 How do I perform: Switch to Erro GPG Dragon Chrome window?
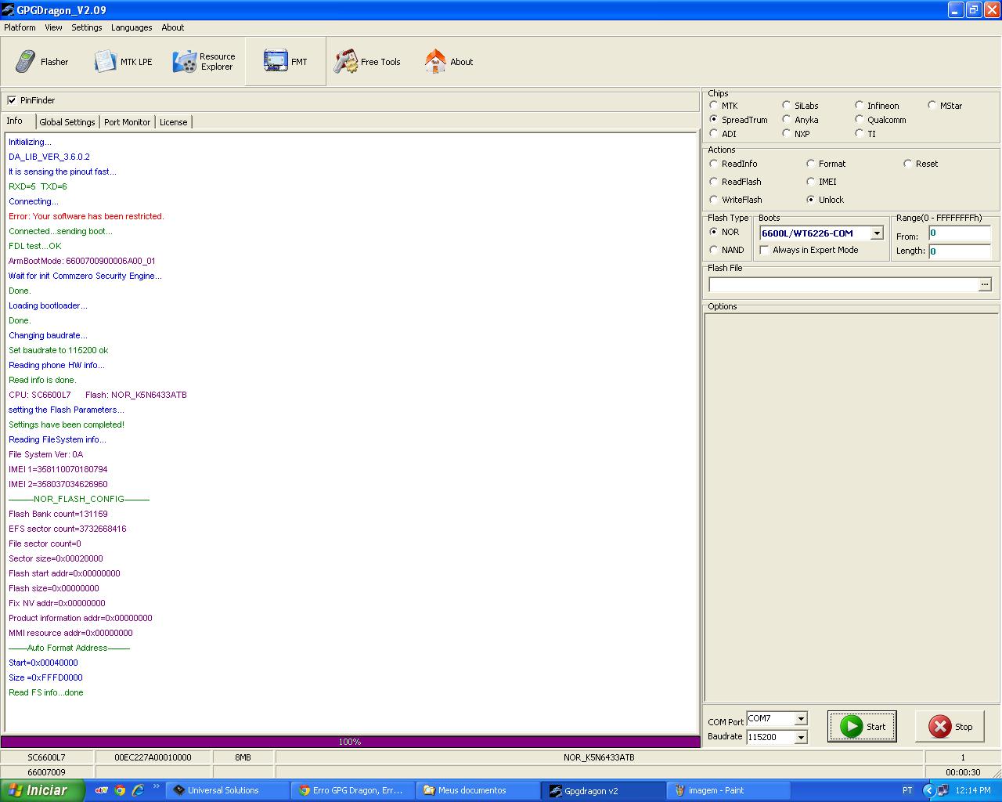tap(352, 790)
